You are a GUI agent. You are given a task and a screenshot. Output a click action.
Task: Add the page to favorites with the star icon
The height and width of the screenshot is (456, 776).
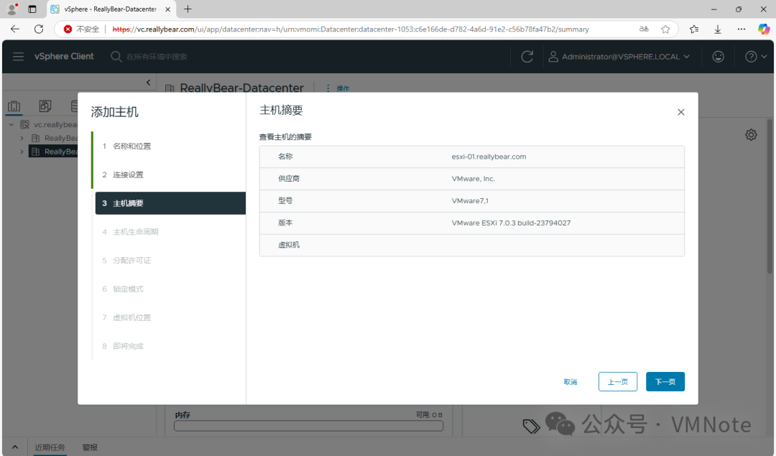point(665,29)
